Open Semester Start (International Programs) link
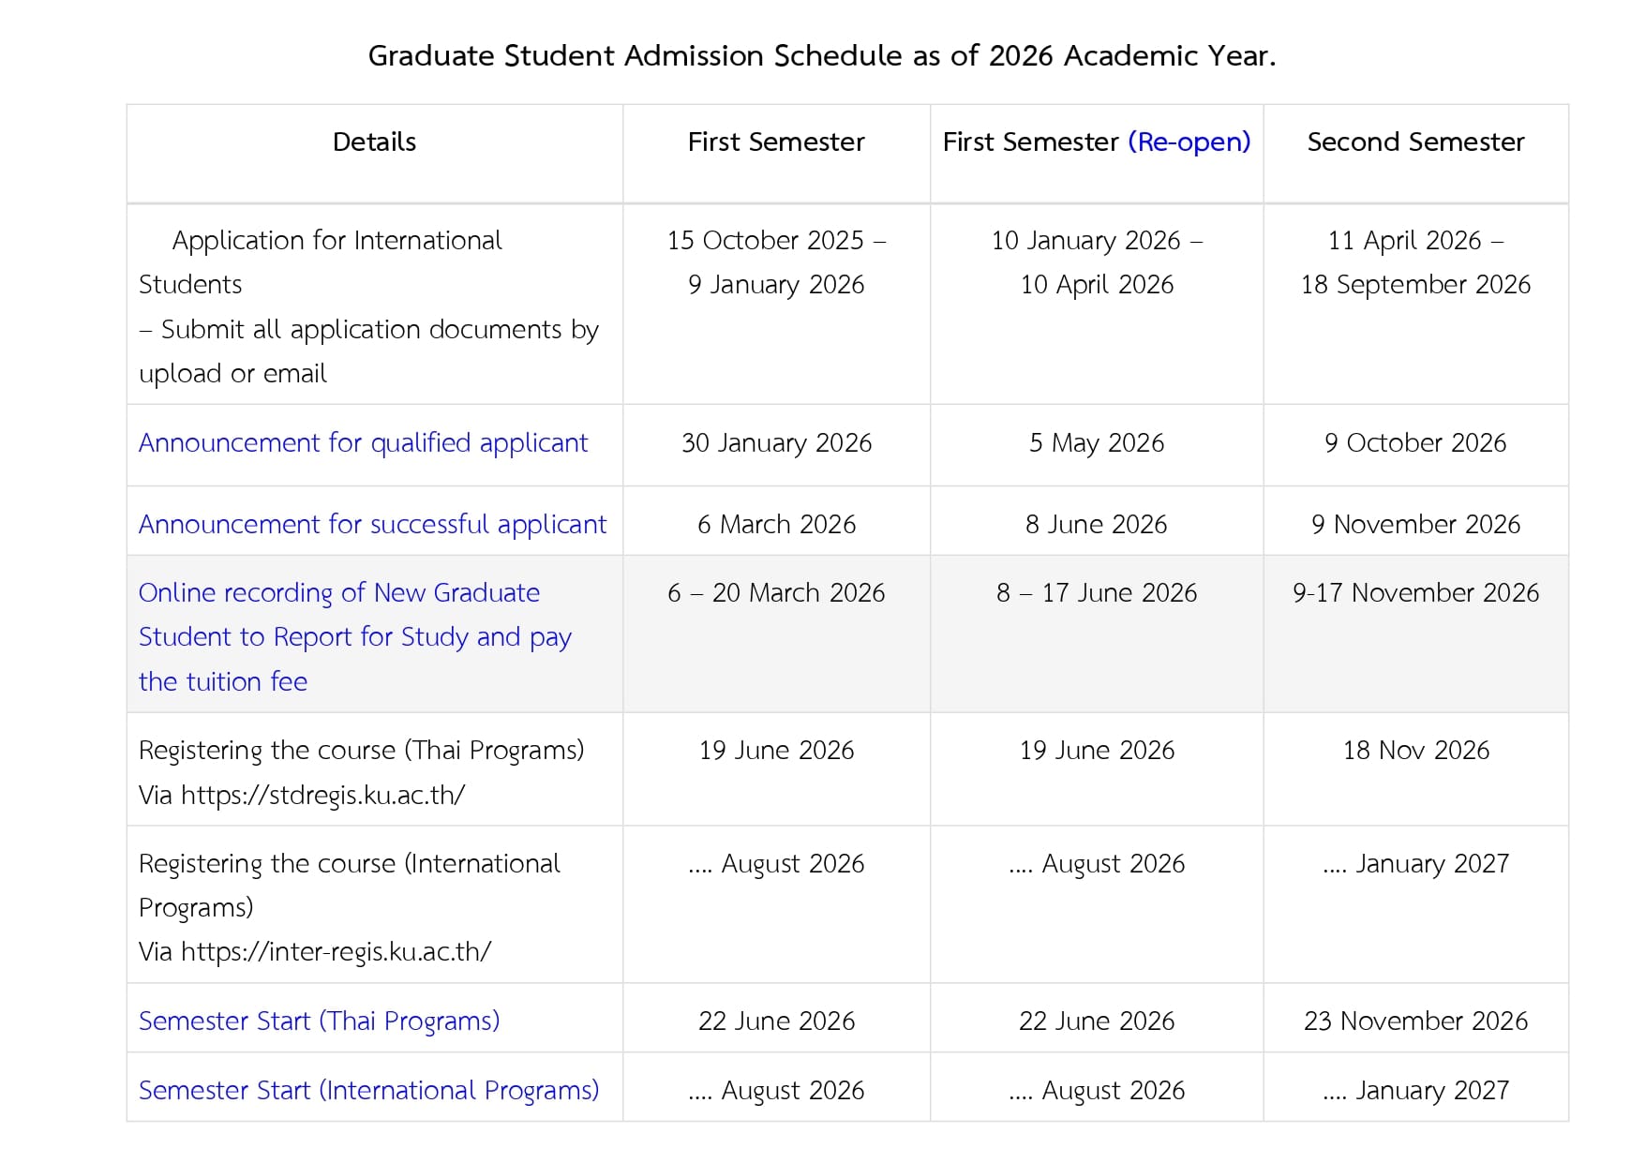This screenshot has width=1645, height=1163. (368, 1091)
